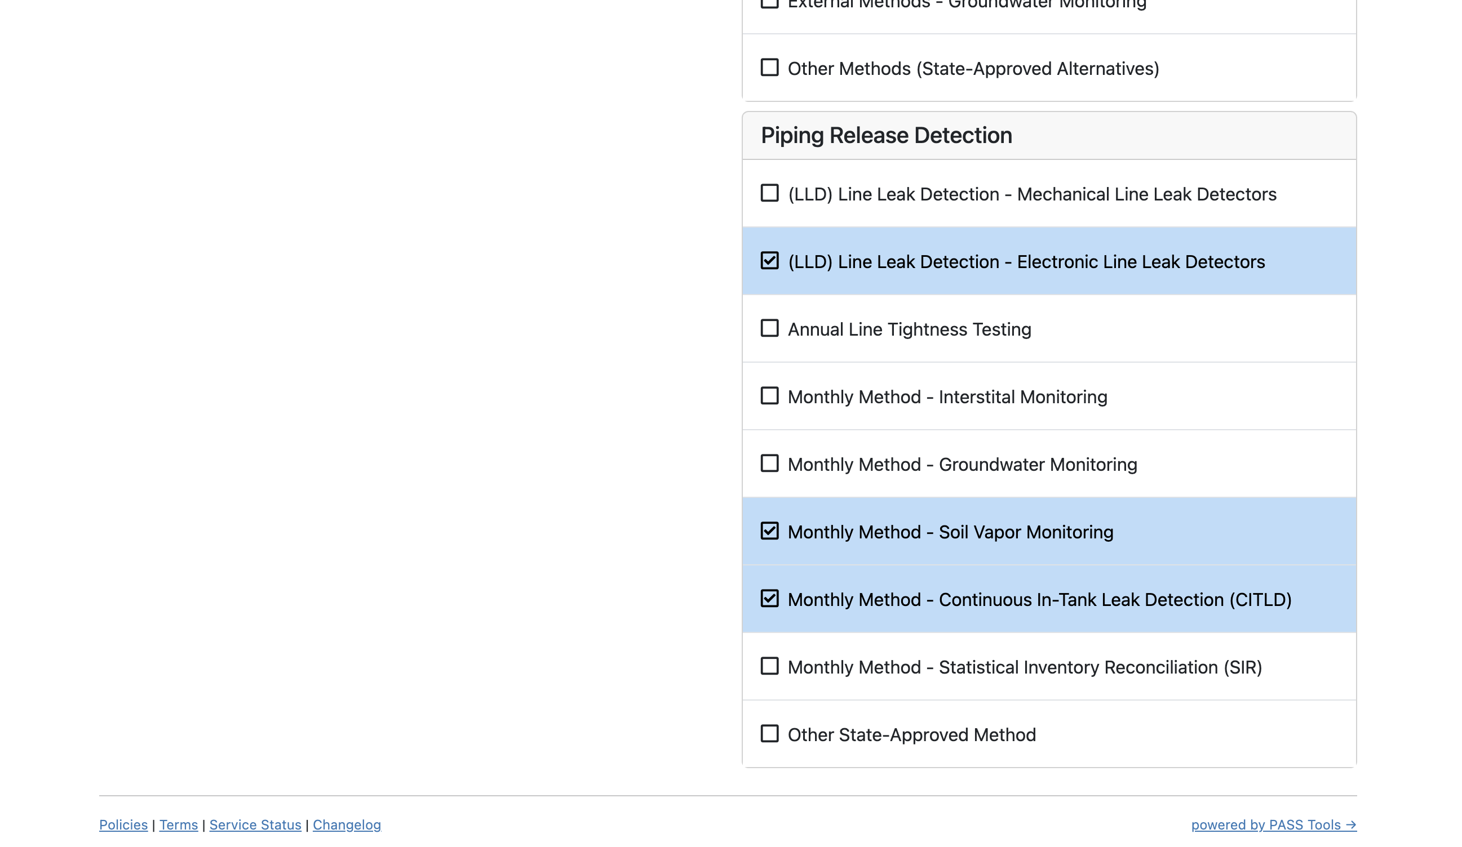This screenshot has width=1462, height=847.
Task: Click the Other State-Approved Method label
Action: [x=911, y=734]
